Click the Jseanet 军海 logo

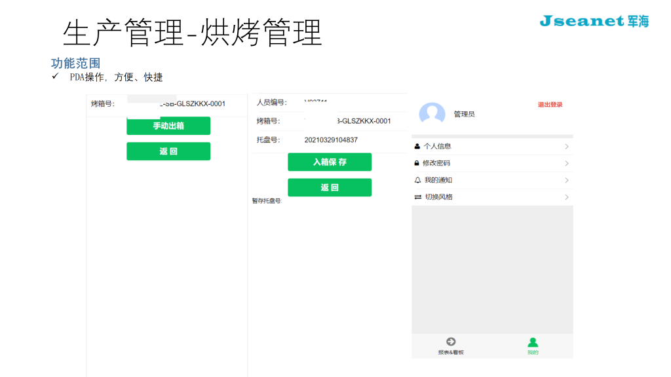click(x=594, y=21)
